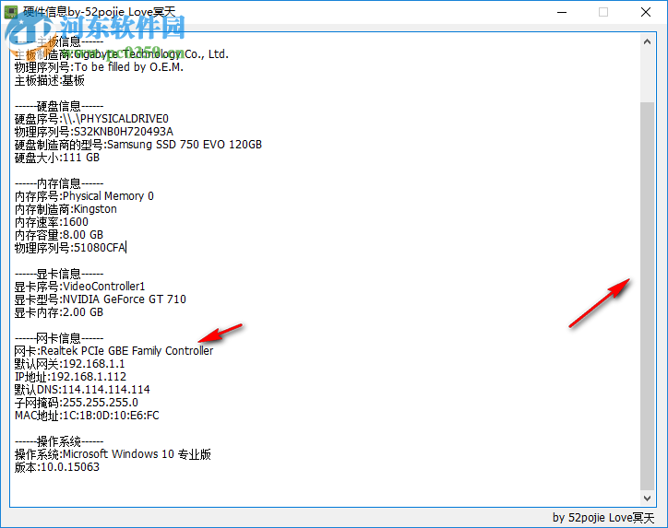Click the line '内存速率:1600'
The width and height of the screenshot is (668, 528).
point(52,222)
